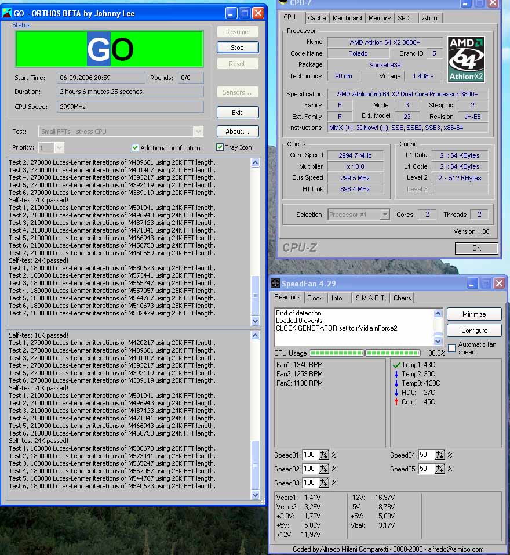The image size is (510, 555).
Task: Switch to the Cache tab in CPU-Z
Action: click(x=316, y=18)
